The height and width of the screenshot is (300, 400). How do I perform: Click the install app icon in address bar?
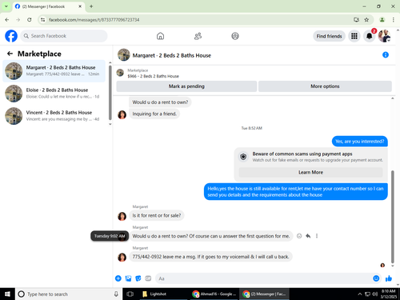pyautogui.click(x=356, y=20)
